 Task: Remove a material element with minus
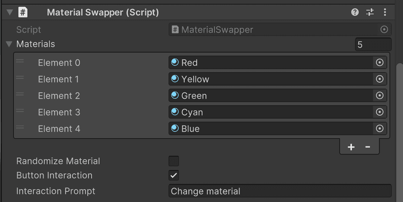tap(367, 147)
